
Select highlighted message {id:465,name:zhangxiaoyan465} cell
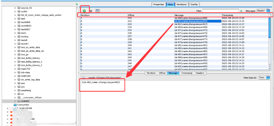click(198, 21)
